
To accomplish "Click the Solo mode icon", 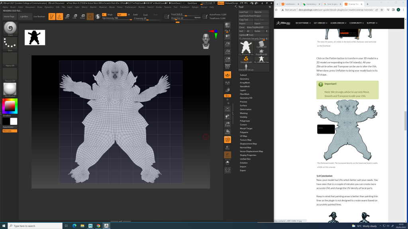I will point(228,163).
